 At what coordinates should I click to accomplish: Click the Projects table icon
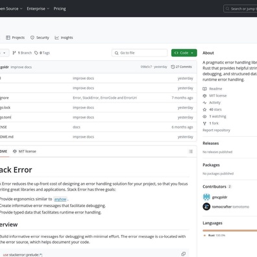click(x=8, y=38)
